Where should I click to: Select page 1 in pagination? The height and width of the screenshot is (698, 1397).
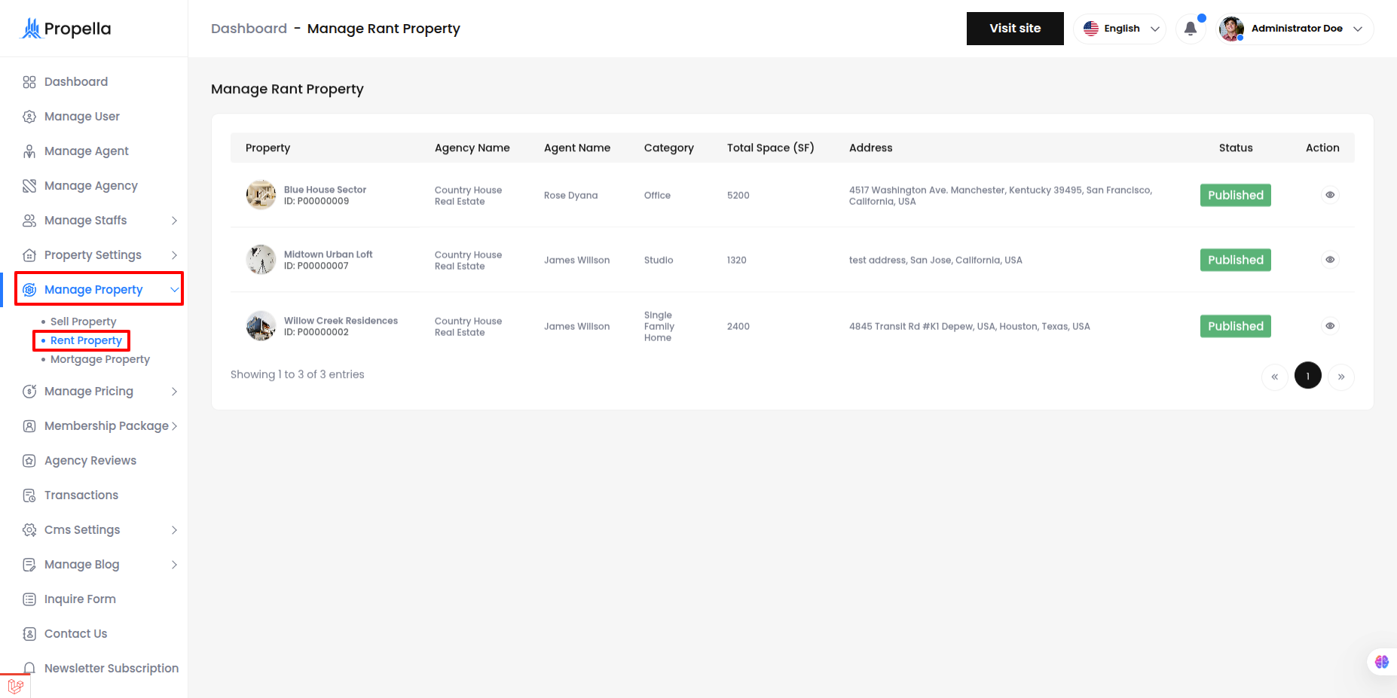[1308, 375]
